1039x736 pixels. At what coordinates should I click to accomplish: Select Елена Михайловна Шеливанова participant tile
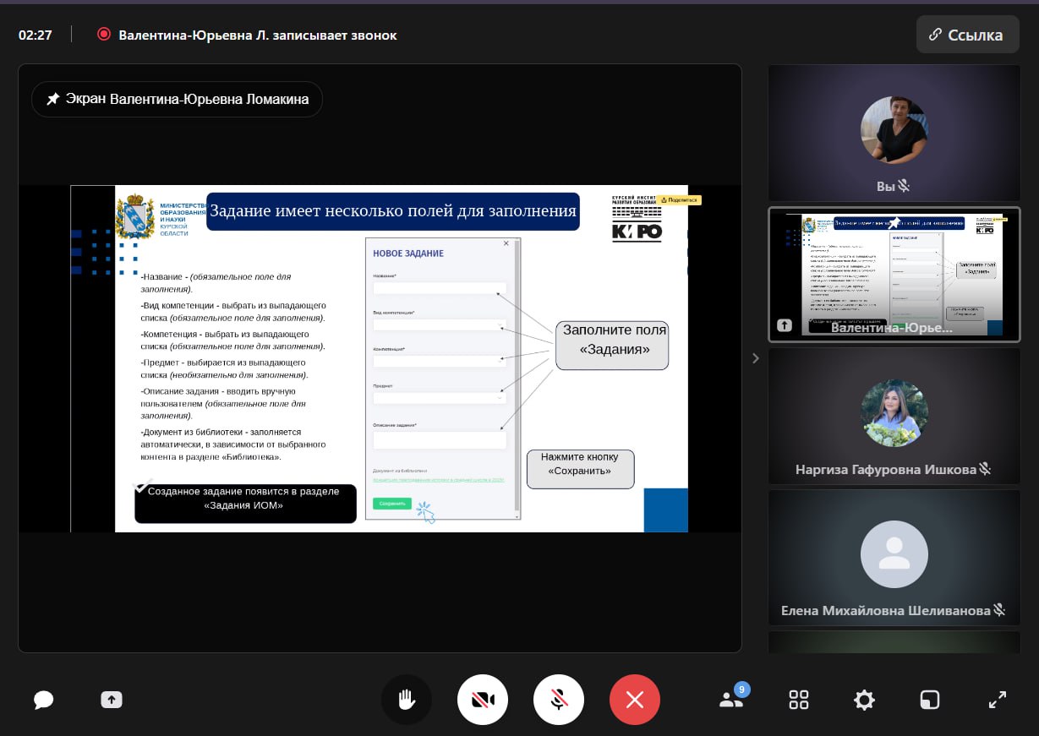pos(894,558)
